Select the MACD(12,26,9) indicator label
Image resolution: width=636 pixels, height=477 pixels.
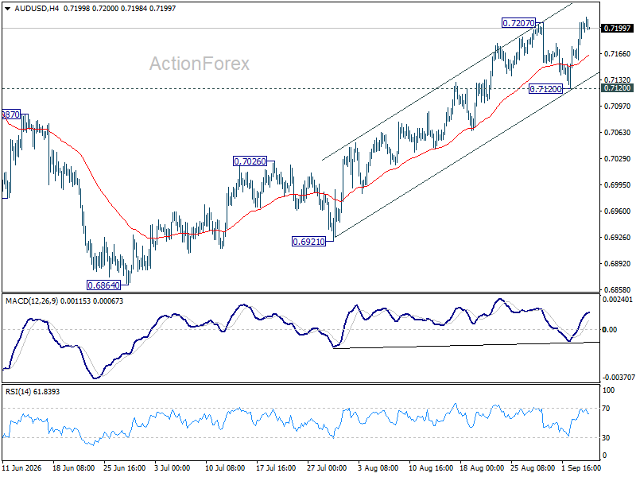click(32, 301)
